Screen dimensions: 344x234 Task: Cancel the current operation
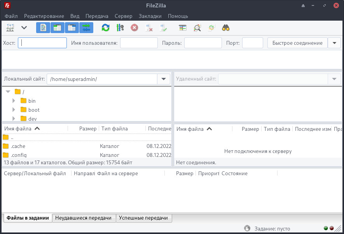coord(134,28)
